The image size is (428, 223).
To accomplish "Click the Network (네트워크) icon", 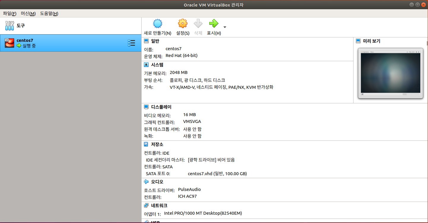I will point(146,205).
